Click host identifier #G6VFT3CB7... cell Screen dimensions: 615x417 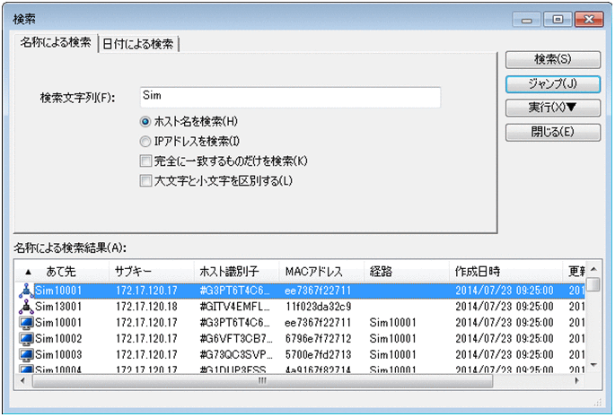[234, 339]
